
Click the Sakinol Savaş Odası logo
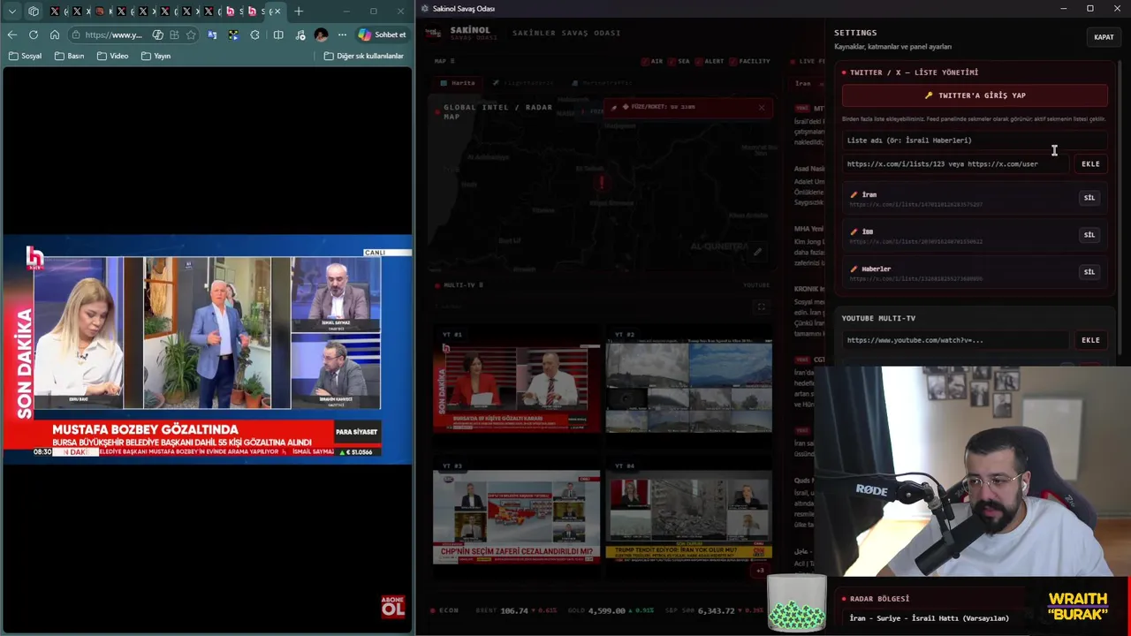click(x=433, y=33)
